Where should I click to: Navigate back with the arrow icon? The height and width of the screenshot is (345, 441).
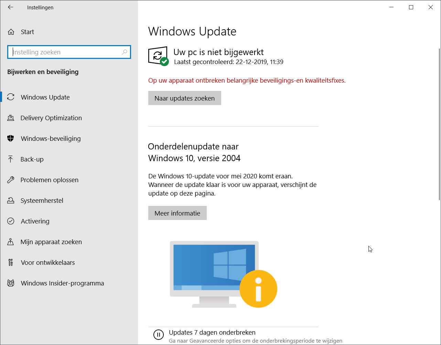10,7
